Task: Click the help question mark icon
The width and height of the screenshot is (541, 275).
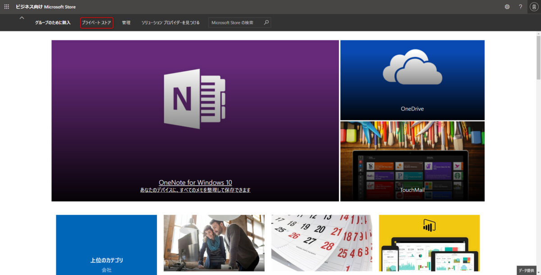Action: point(520,6)
